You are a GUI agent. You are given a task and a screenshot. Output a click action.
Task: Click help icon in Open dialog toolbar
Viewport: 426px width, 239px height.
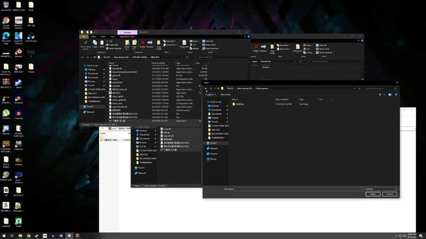click(x=396, y=94)
